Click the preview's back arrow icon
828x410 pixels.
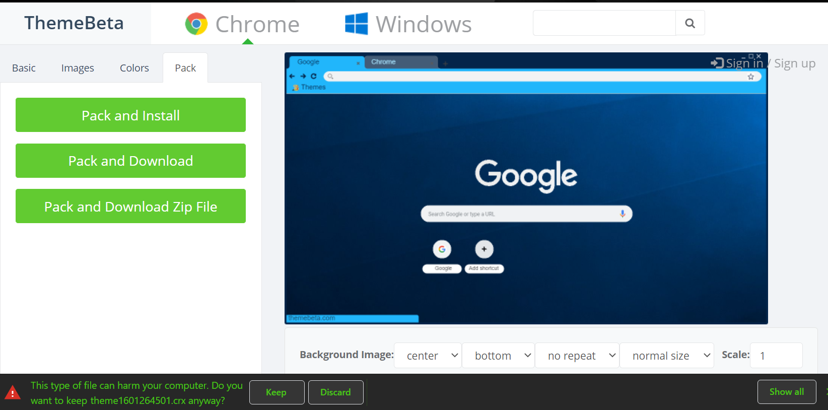tap(292, 76)
